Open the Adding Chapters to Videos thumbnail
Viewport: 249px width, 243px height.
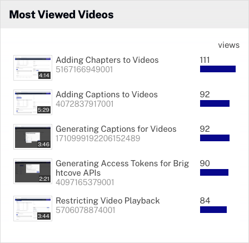[33, 68]
